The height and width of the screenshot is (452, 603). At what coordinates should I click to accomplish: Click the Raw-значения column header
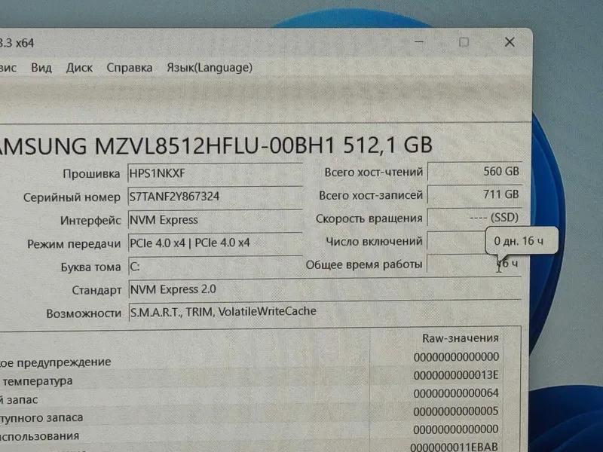[x=461, y=338]
